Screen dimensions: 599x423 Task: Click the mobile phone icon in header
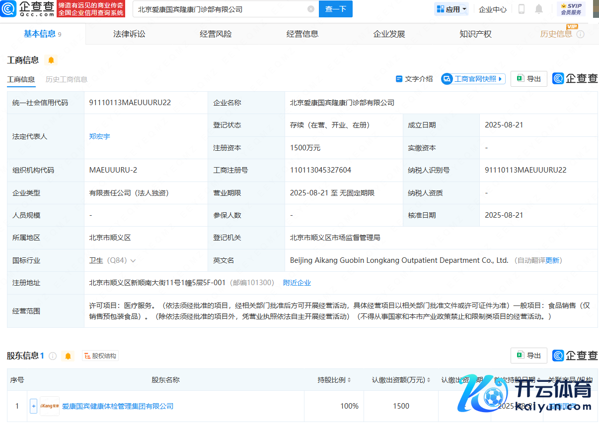[x=522, y=9]
